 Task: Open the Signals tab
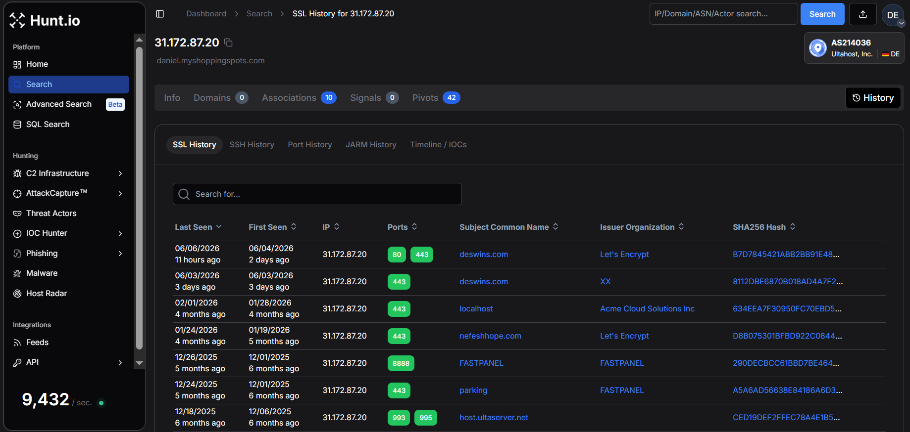[x=374, y=98]
